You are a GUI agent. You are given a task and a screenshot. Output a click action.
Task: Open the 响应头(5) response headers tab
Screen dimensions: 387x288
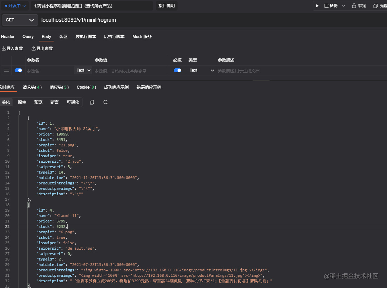coord(59,87)
